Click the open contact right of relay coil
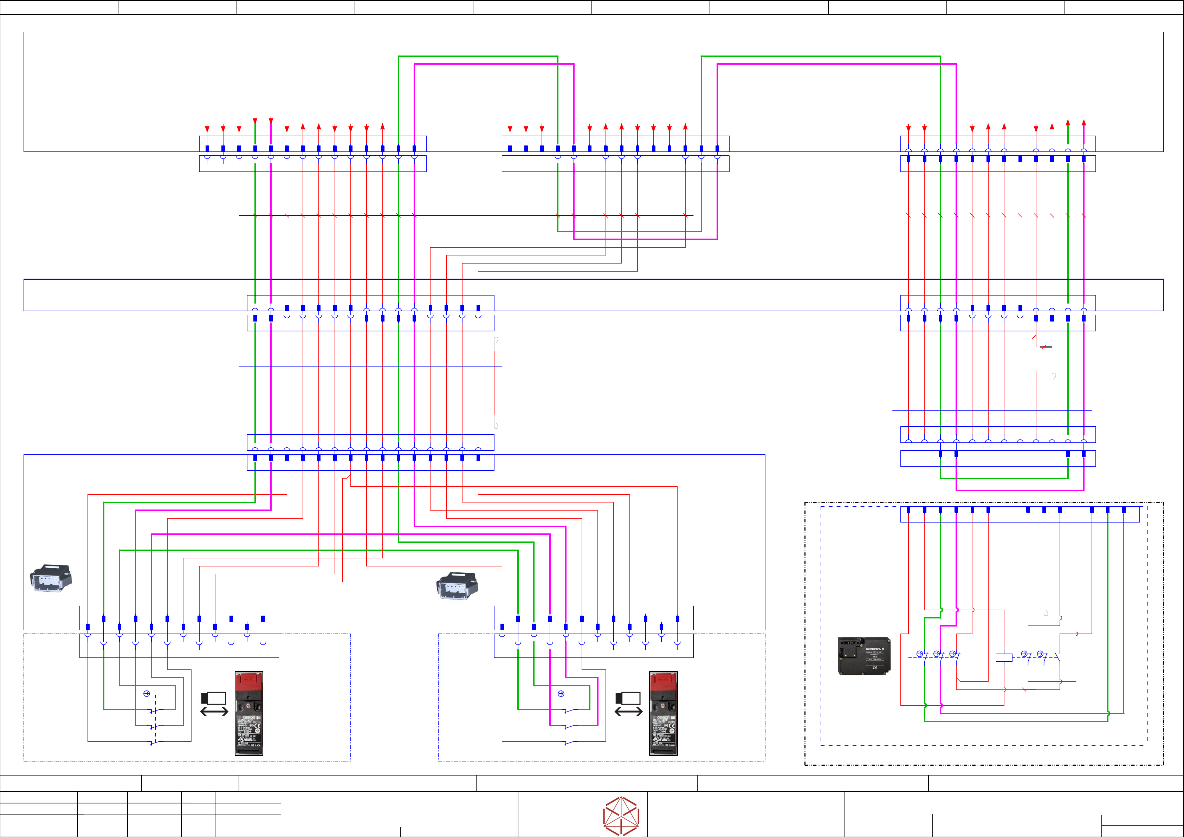 pos(1057,657)
